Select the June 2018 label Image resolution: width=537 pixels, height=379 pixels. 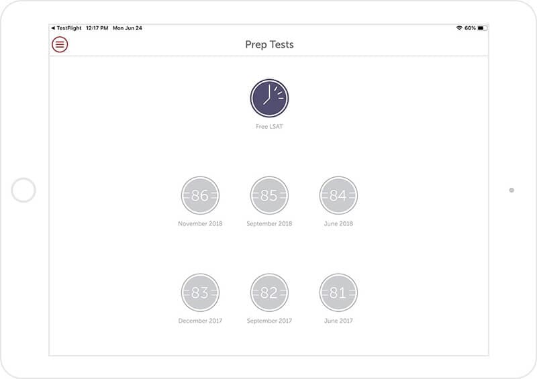338,223
